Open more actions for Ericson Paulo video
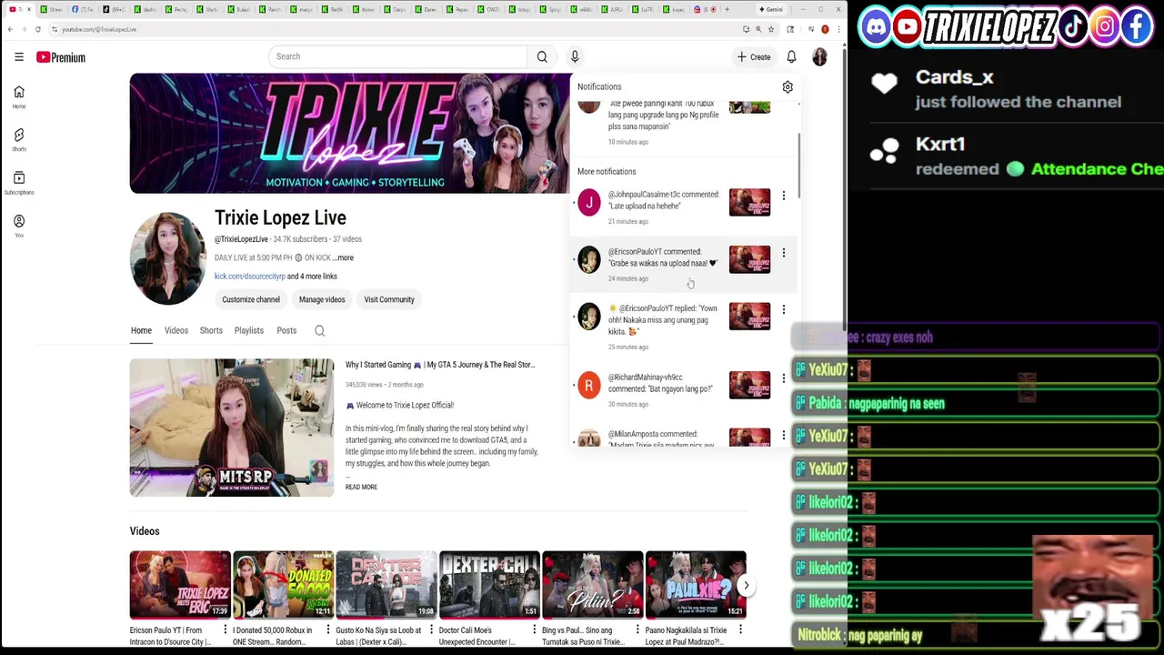1164x655 pixels. point(225,630)
